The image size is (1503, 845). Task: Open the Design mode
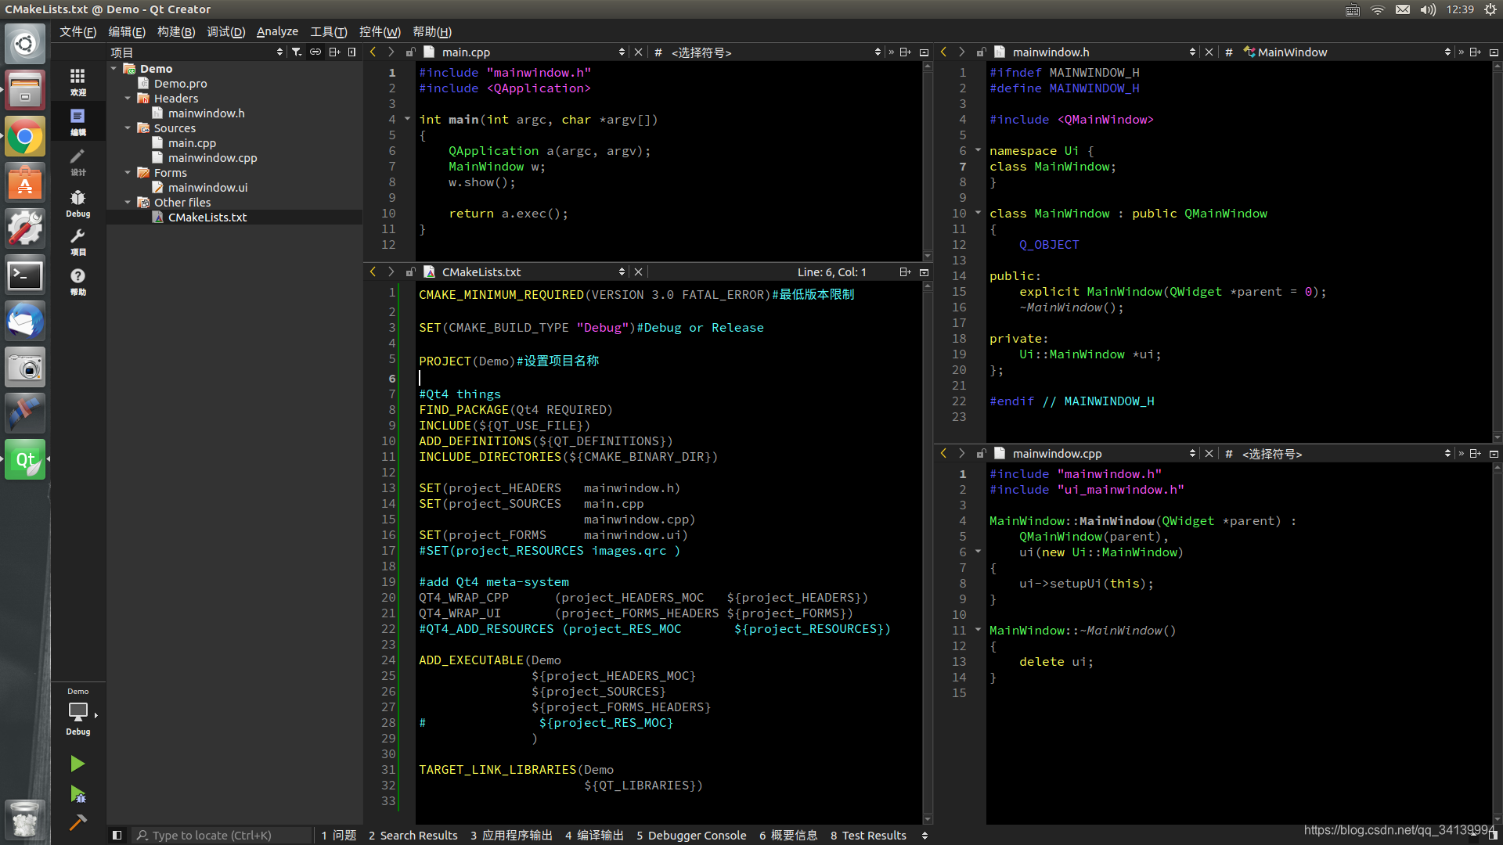click(x=77, y=161)
